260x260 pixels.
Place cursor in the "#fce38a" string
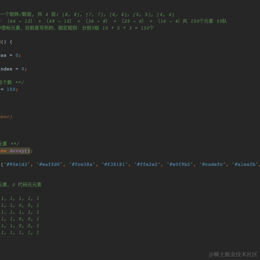coord(82,164)
